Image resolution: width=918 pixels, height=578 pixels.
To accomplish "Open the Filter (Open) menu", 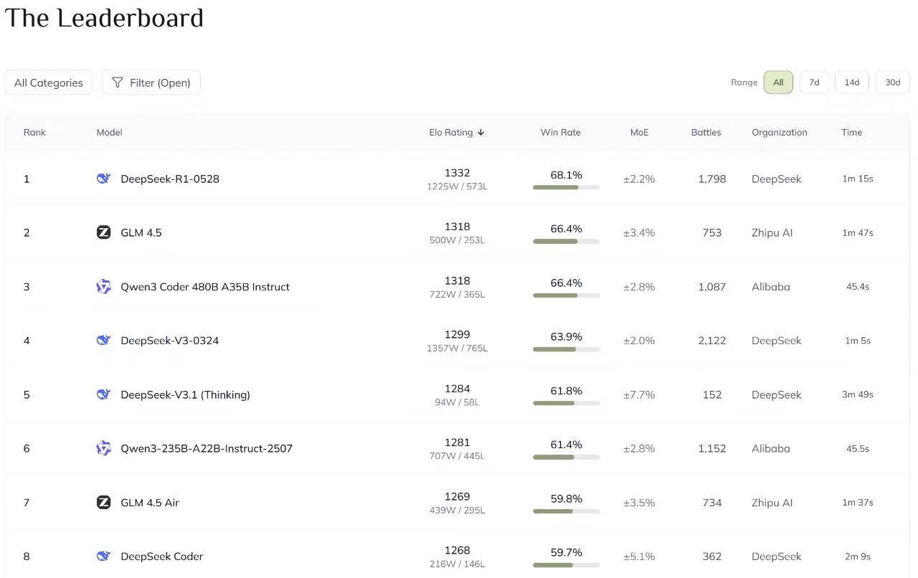I will (x=151, y=82).
